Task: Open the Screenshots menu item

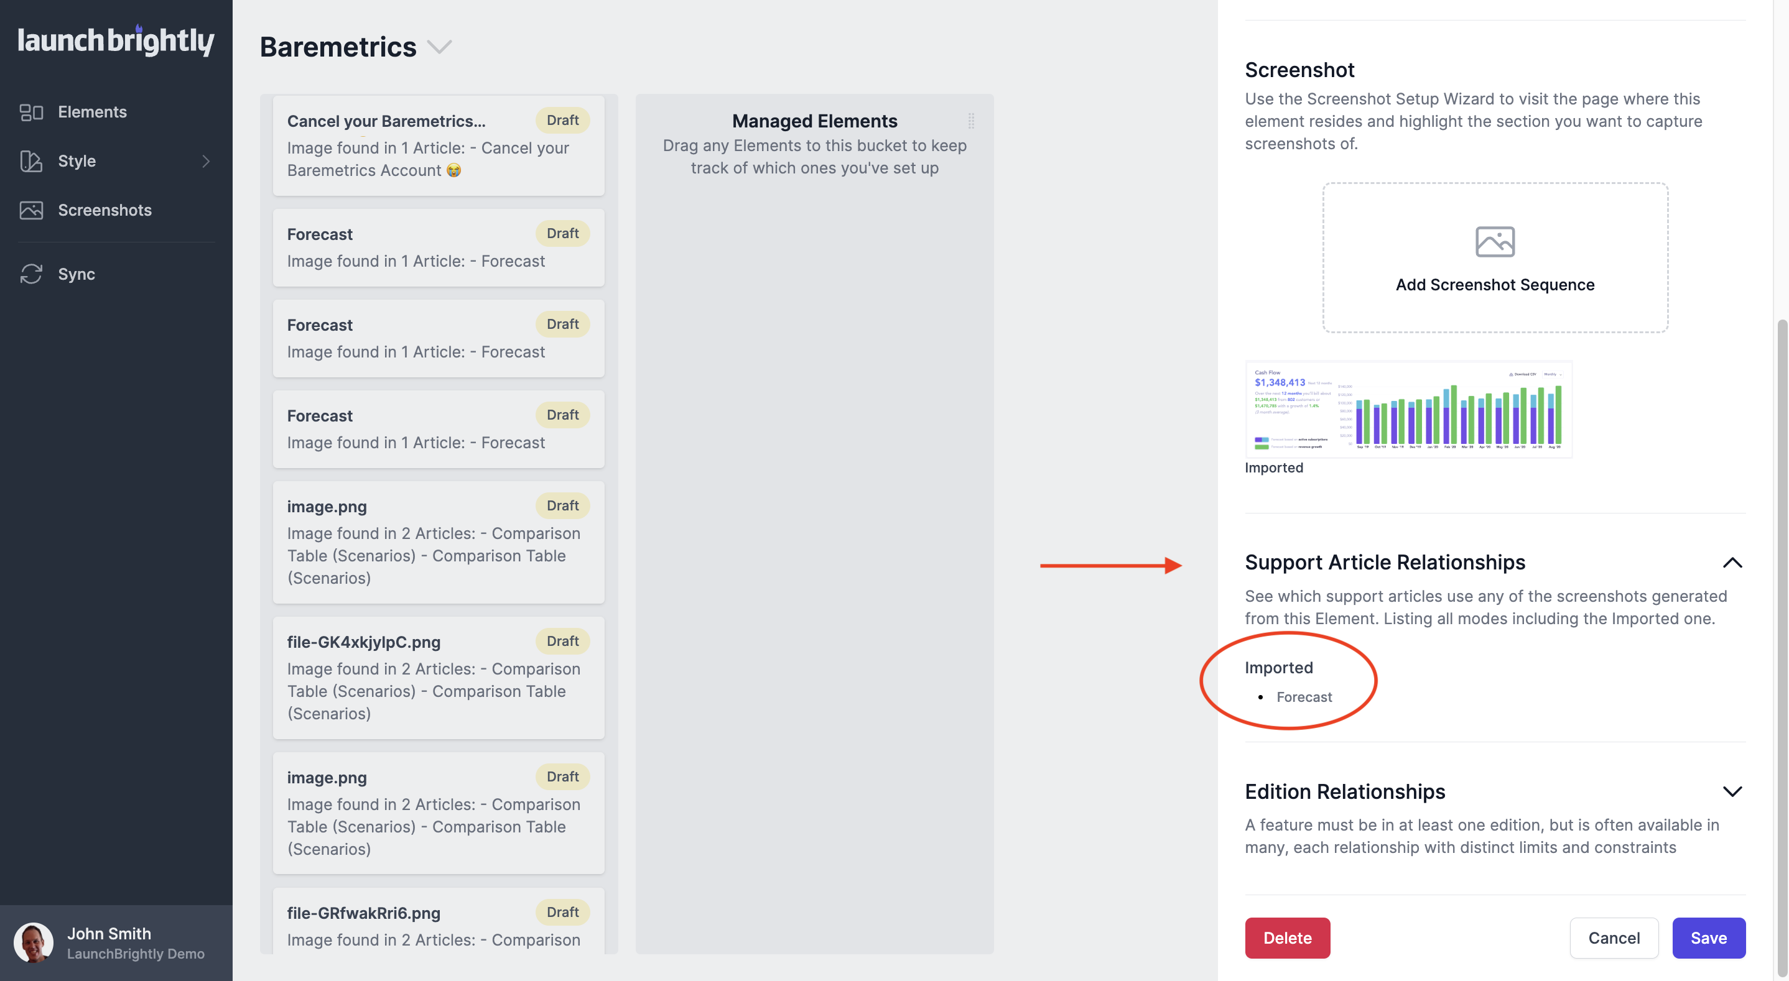Action: 105,210
